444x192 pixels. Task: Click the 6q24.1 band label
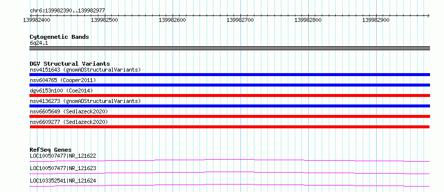click(39, 43)
